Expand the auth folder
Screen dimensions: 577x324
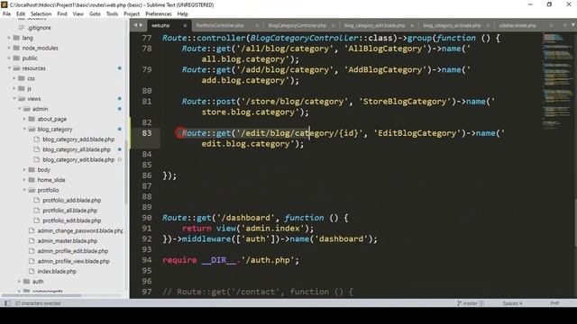click(x=20, y=282)
